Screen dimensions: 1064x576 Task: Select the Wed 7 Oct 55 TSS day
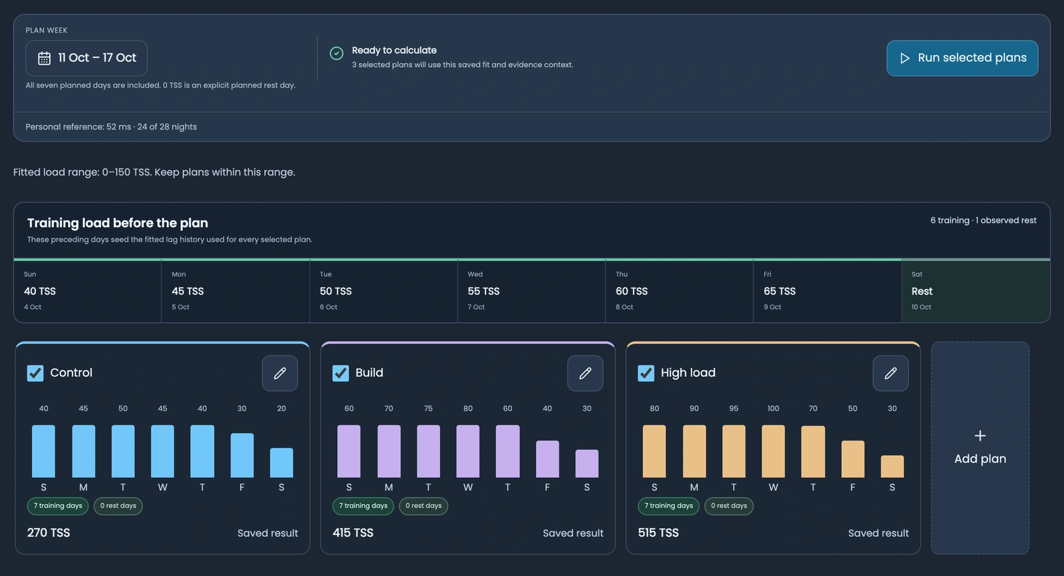click(531, 291)
